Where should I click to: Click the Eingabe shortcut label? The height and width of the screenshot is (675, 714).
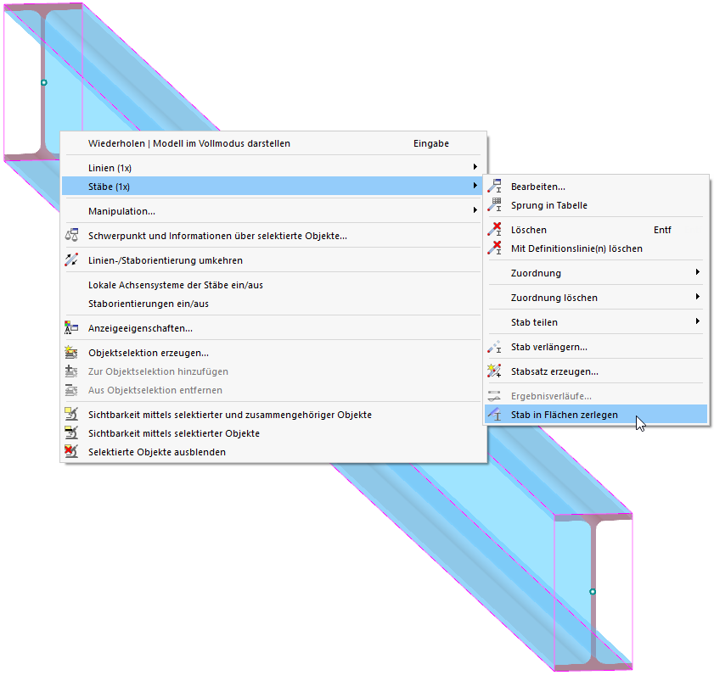[430, 143]
